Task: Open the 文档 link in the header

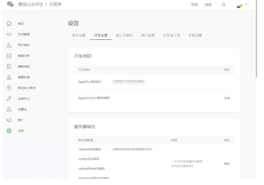Action: 195,4
